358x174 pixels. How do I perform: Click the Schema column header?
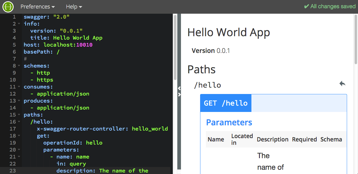[331, 140]
